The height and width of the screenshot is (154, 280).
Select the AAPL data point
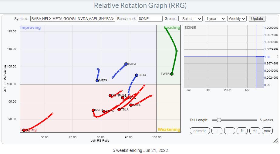pyautogui.click(x=131, y=105)
